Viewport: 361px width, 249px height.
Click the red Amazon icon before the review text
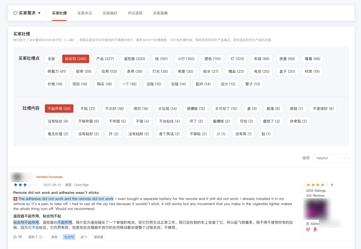point(15,199)
